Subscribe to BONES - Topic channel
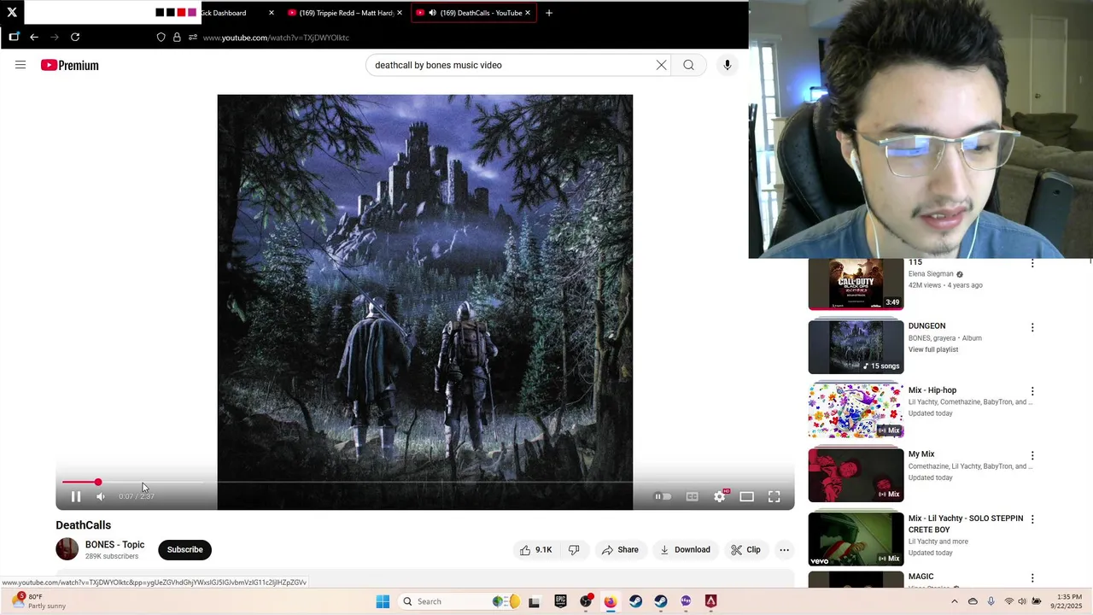Viewport: 1093px width, 615px height. (185, 550)
